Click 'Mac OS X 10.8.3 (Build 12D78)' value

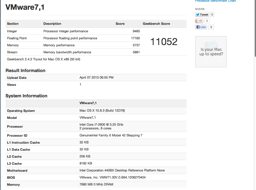(102, 111)
